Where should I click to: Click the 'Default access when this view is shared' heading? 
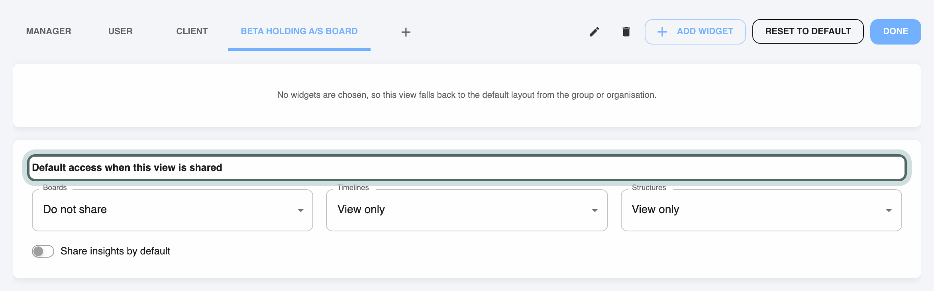point(127,168)
